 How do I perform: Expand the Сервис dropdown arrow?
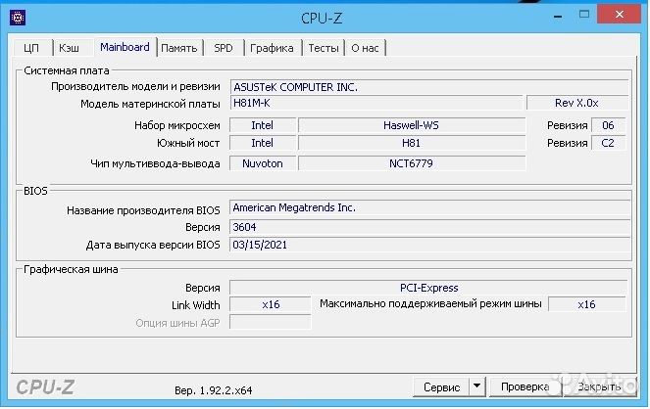[x=477, y=386]
